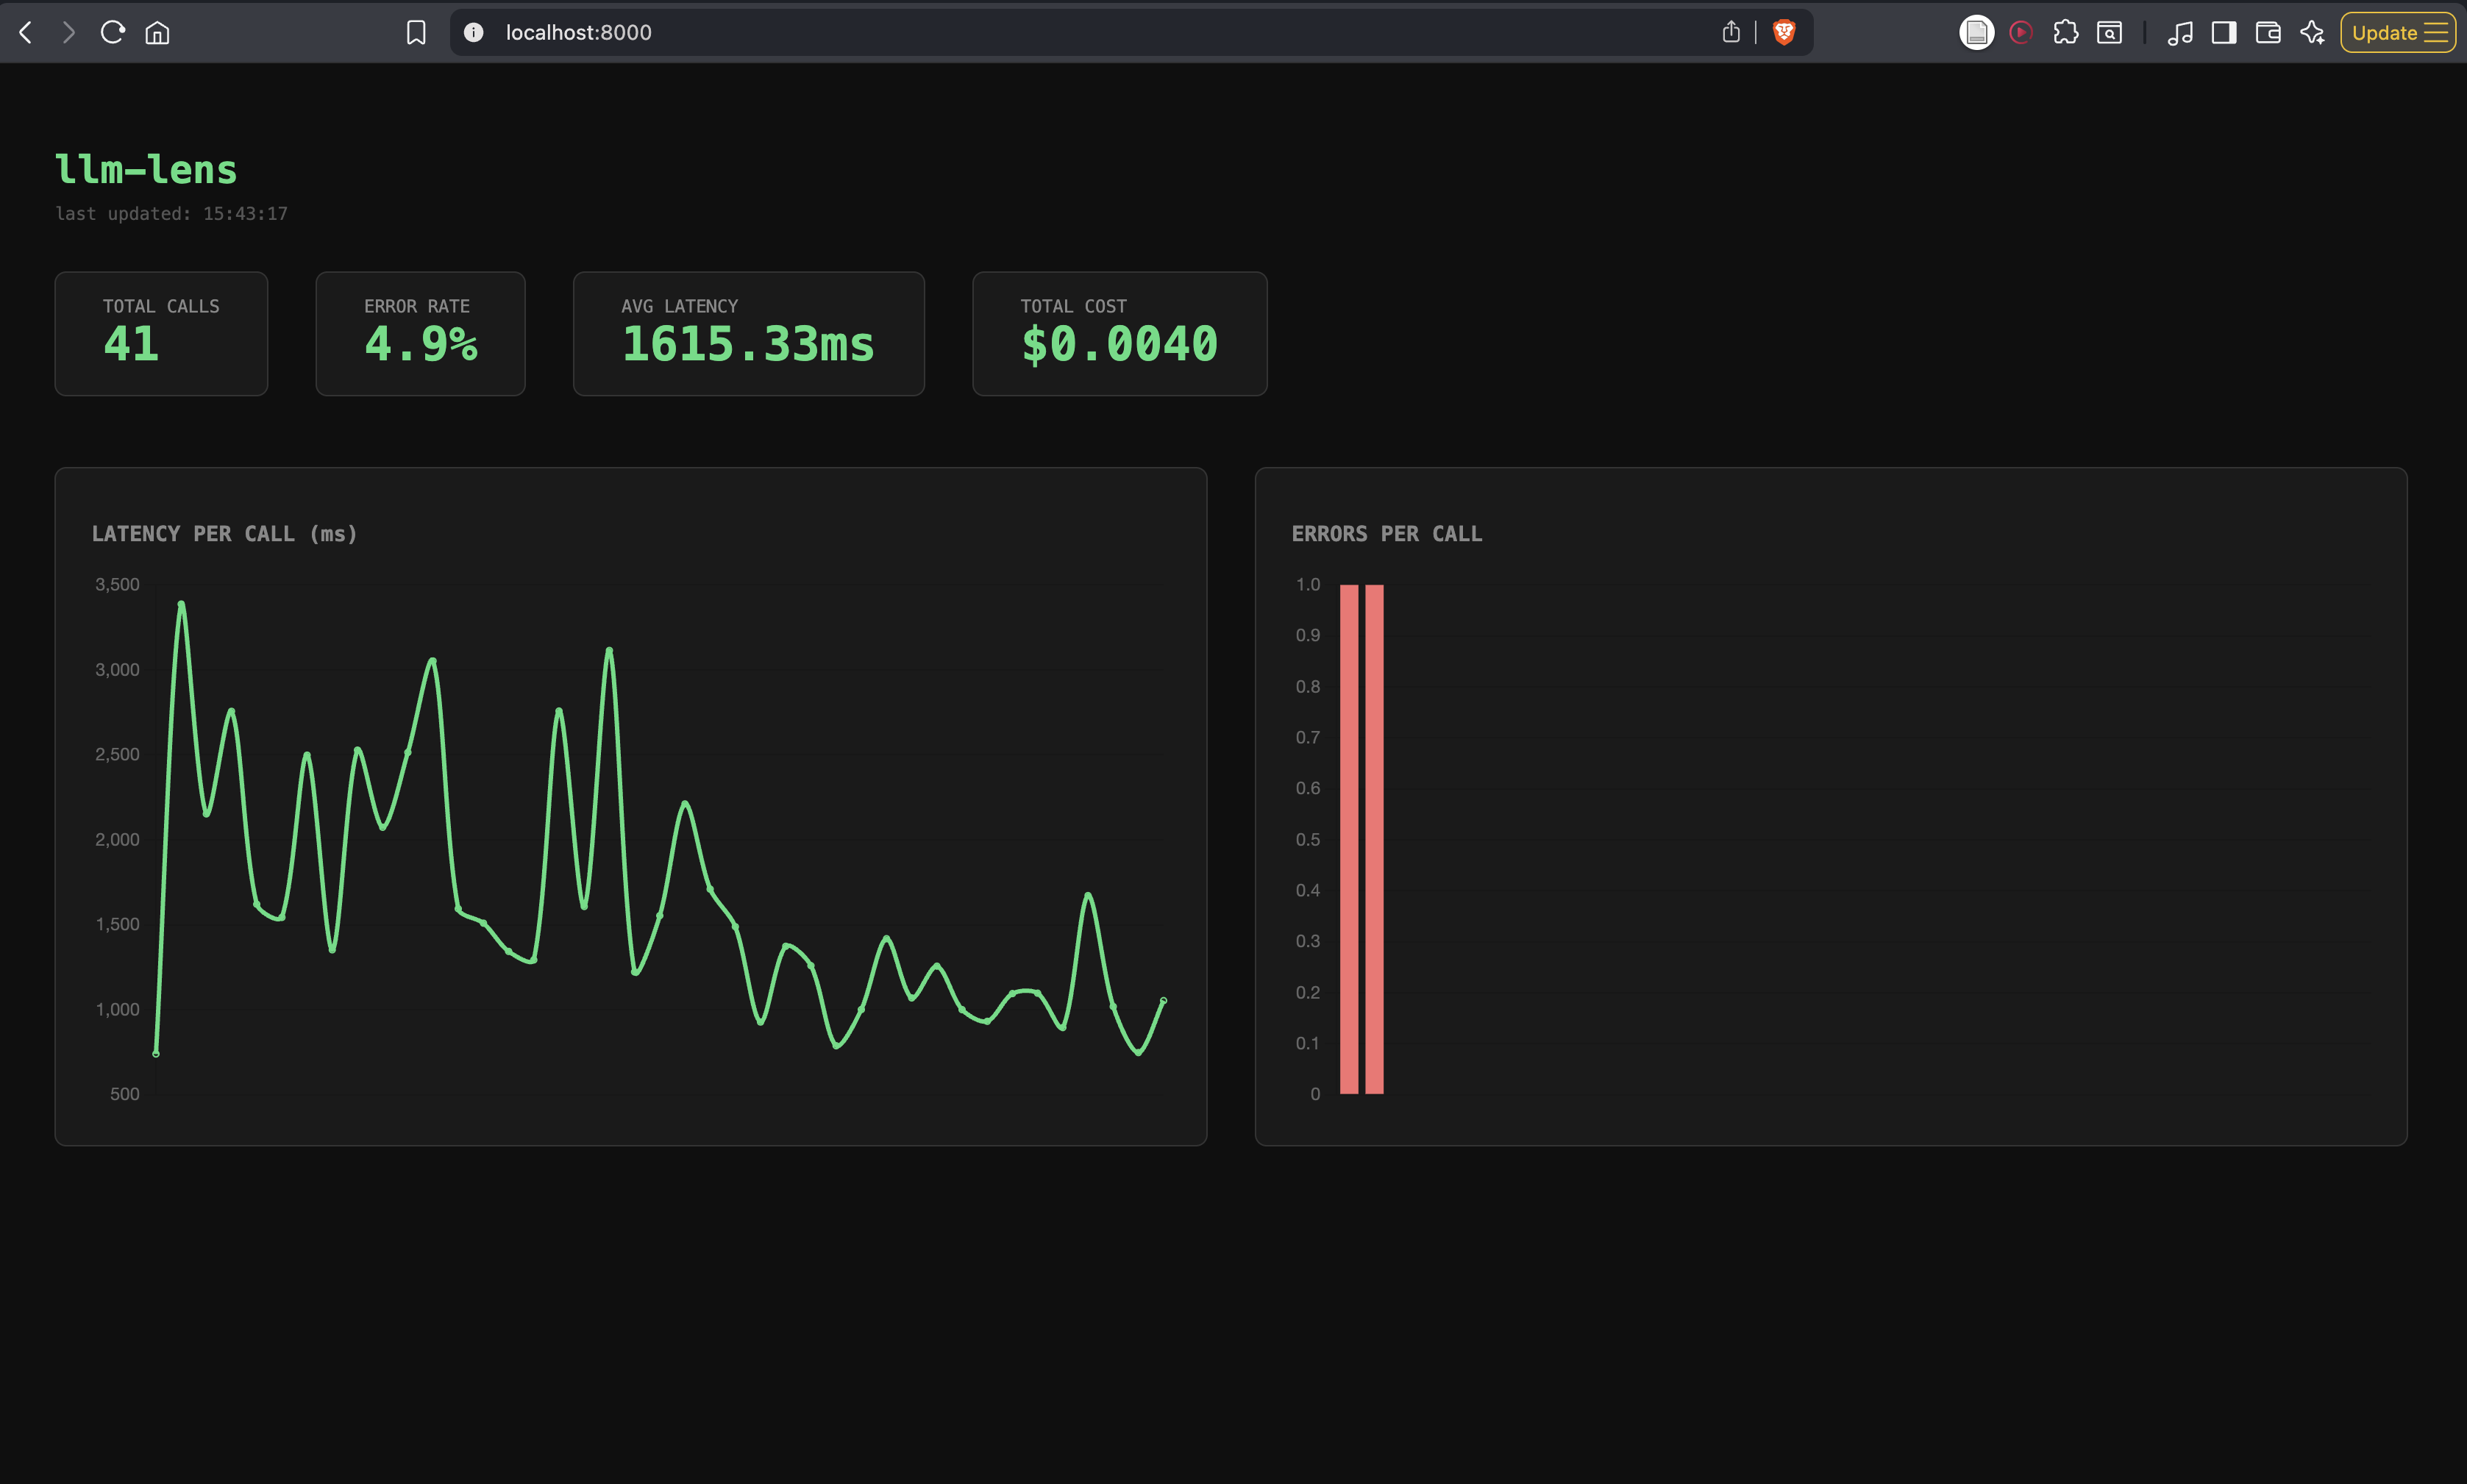The image size is (2467, 1484).
Task: Click the highest latency peak data point
Action: tap(181, 603)
